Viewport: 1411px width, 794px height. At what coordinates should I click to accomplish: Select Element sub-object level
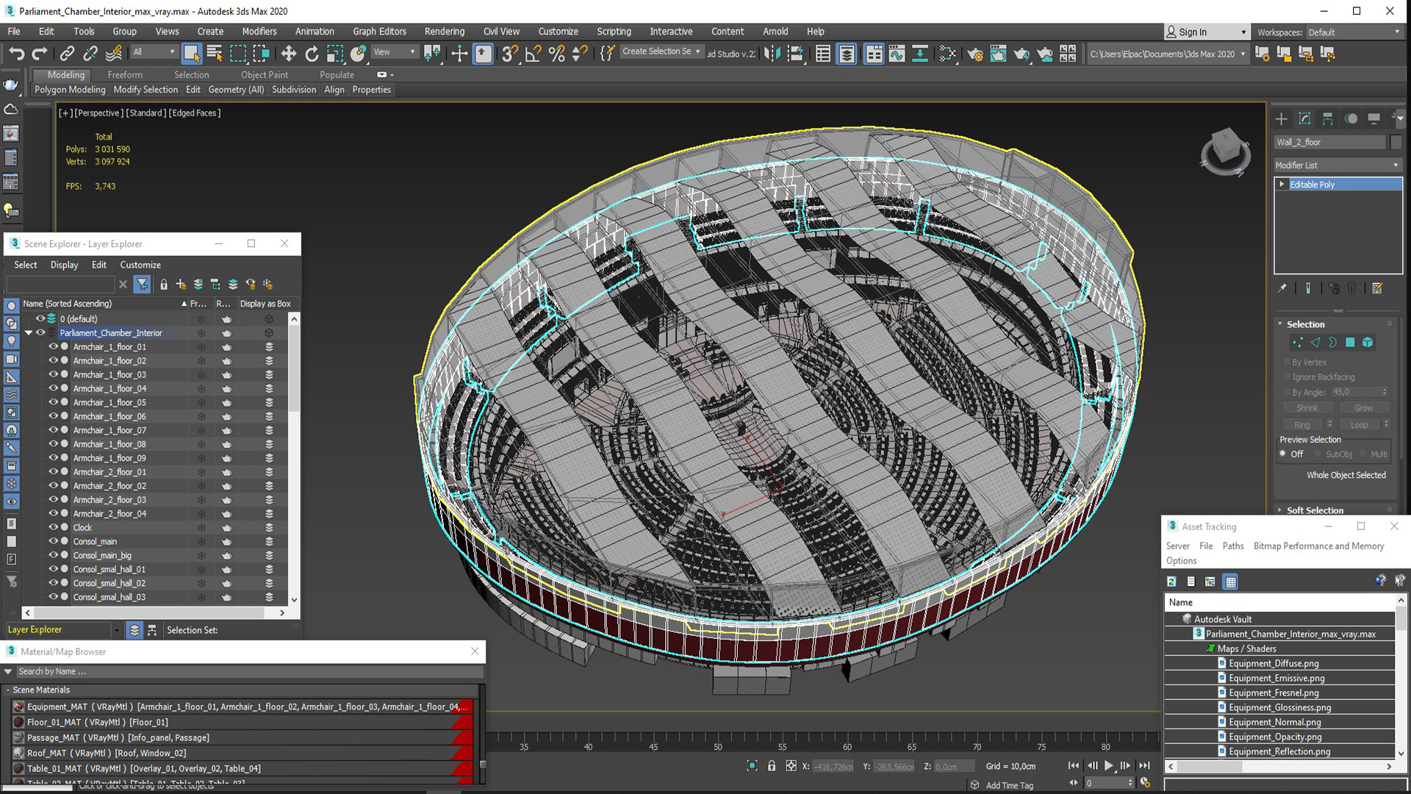pyautogui.click(x=1368, y=343)
